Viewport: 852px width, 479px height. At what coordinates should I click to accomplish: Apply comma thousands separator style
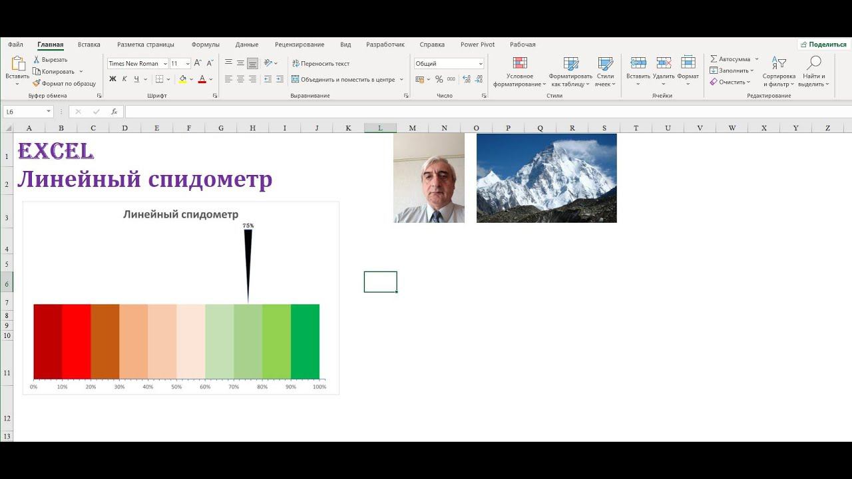pyautogui.click(x=451, y=79)
